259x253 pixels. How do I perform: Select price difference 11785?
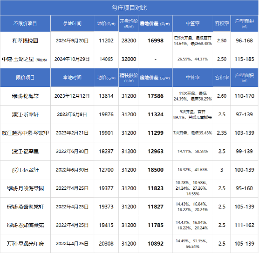point(156,225)
